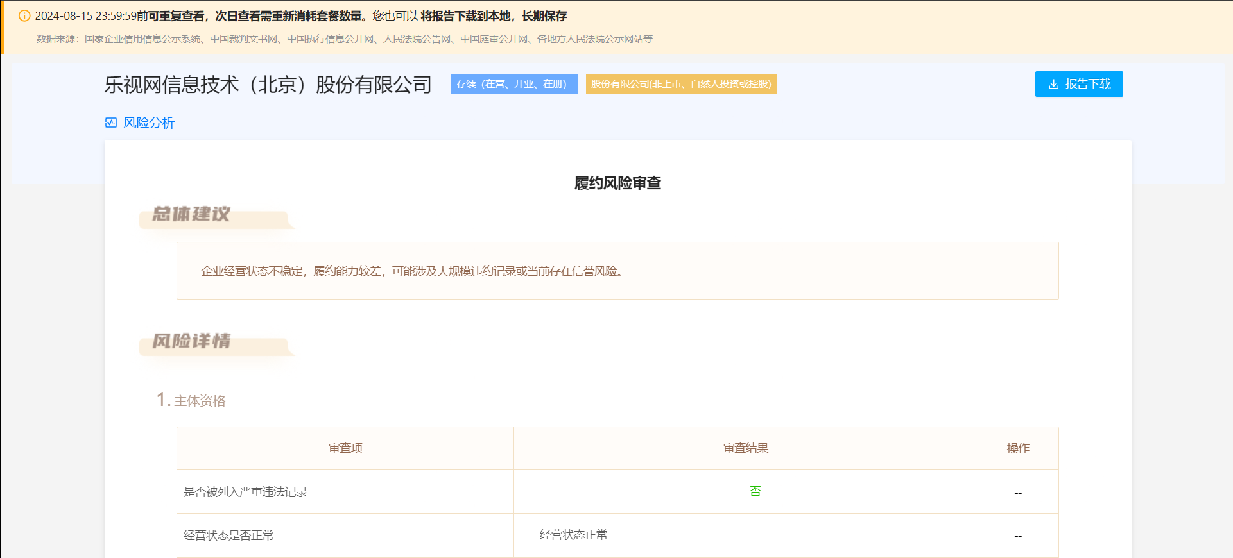The width and height of the screenshot is (1233, 558).
Task: Click the overall advice text 企业经营状态不稳定
Action: tap(412, 271)
